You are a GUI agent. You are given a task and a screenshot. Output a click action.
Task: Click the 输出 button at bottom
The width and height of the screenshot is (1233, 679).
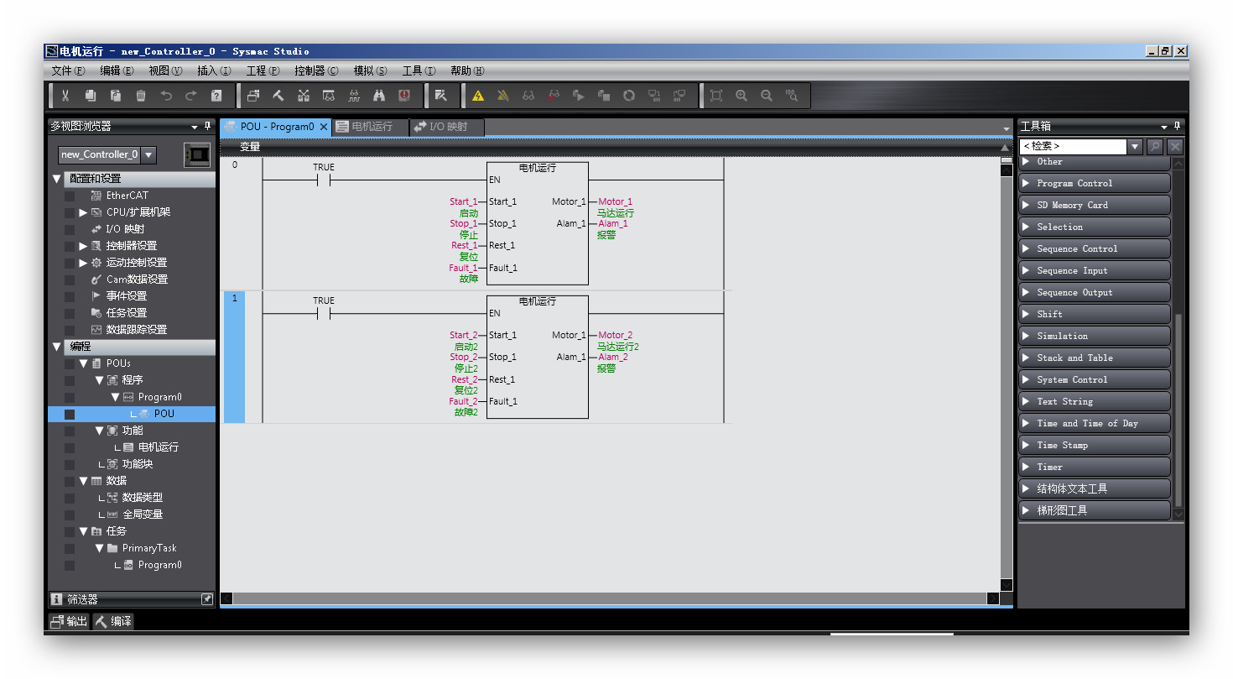coord(69,621)
